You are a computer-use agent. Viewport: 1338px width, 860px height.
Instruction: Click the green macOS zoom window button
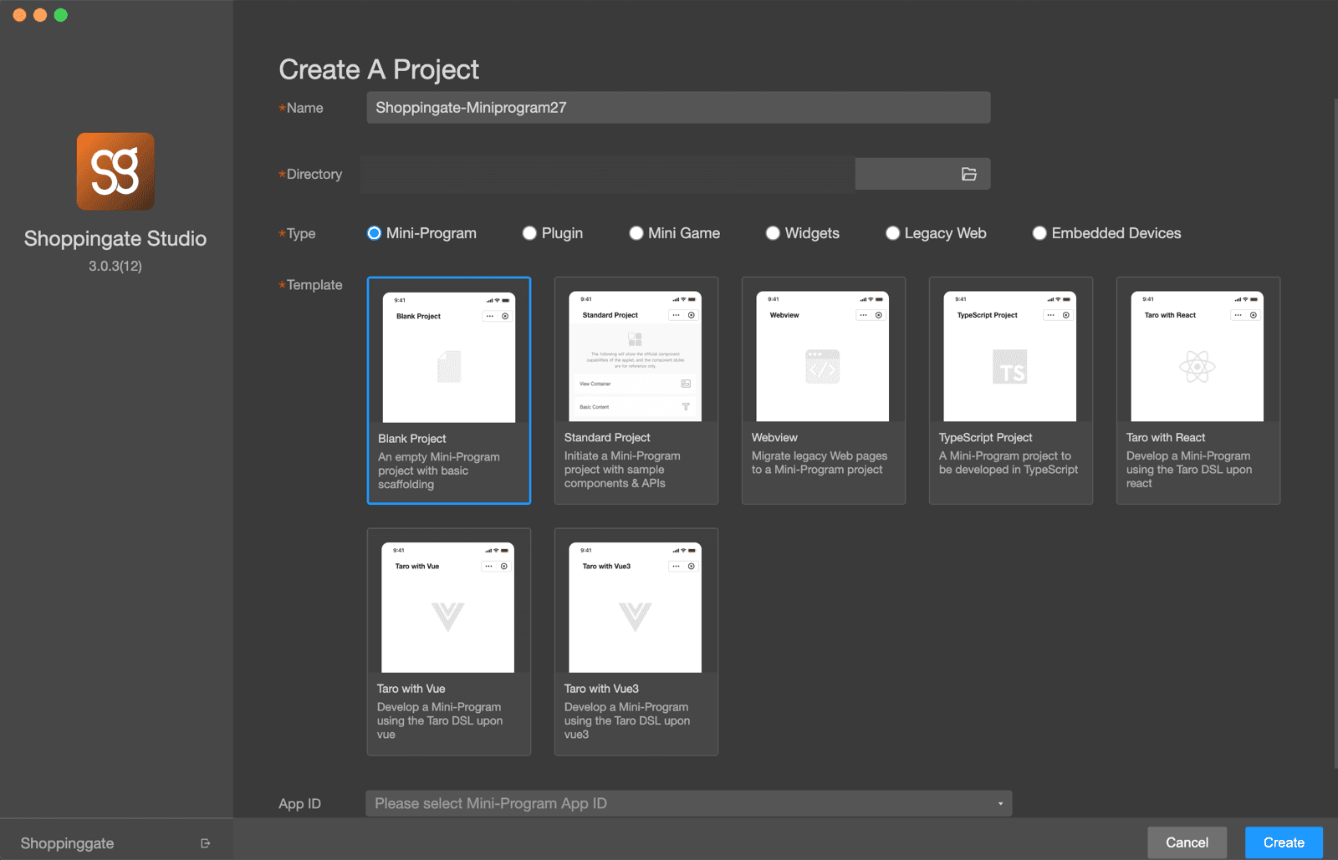point(60,15)
